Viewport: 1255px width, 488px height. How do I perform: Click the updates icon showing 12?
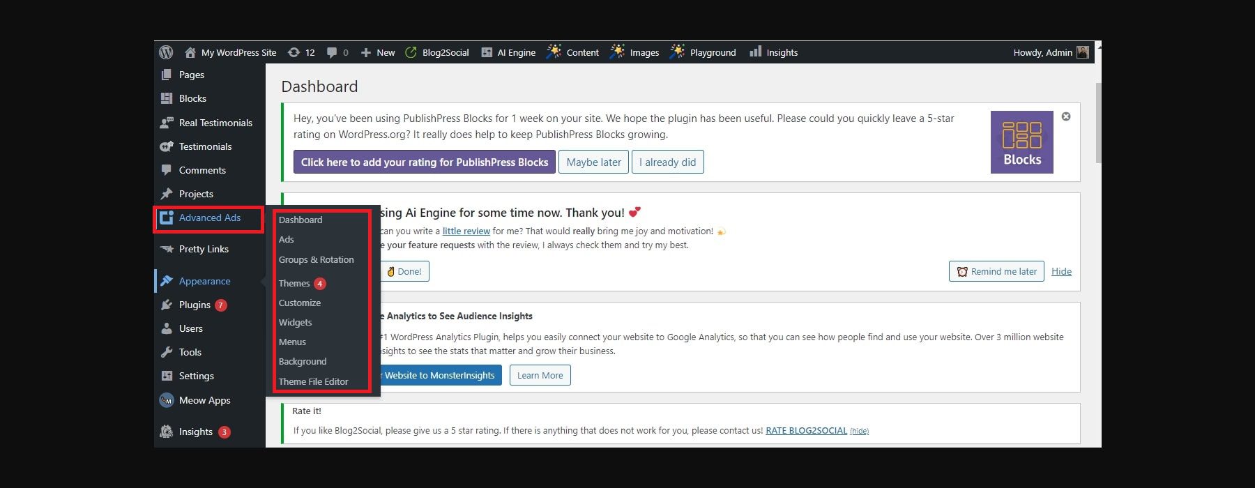pyautogui.click(x=294, y=52)
